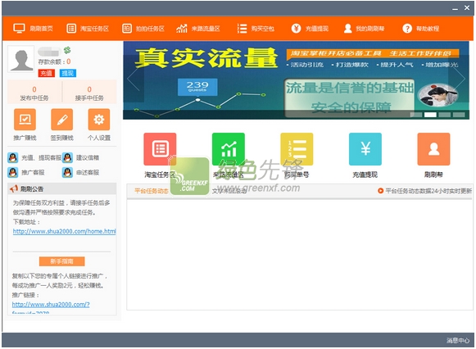Open the orange 刷刷帮 person tile
Image resolution: width=476 pixels, height=349 pixels.
tap(433, 149)
